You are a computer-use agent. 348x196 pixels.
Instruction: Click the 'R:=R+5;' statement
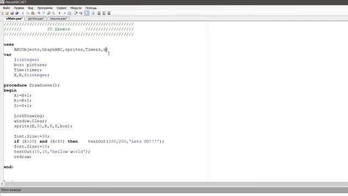[23, 101]
